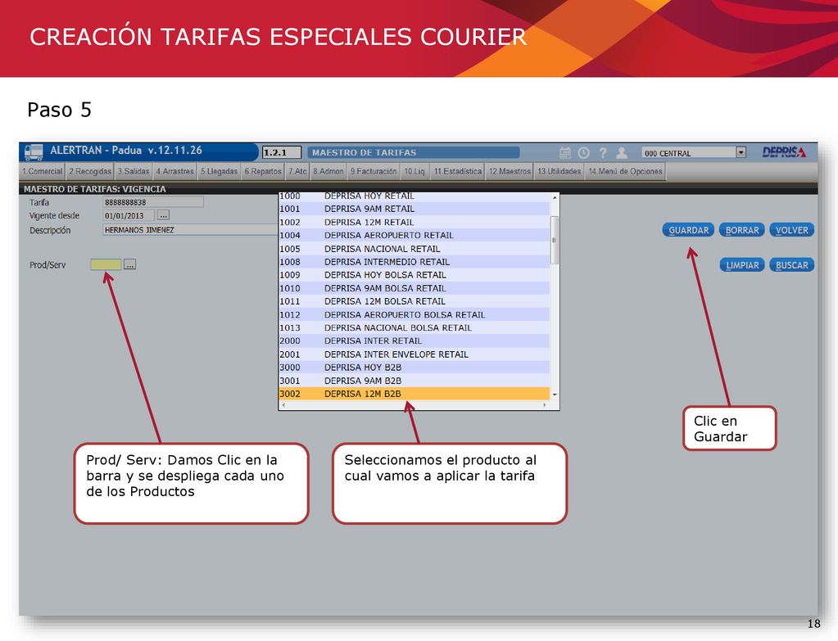Select 1002 DEPRISA 12M RETAIL

[414, 222]
